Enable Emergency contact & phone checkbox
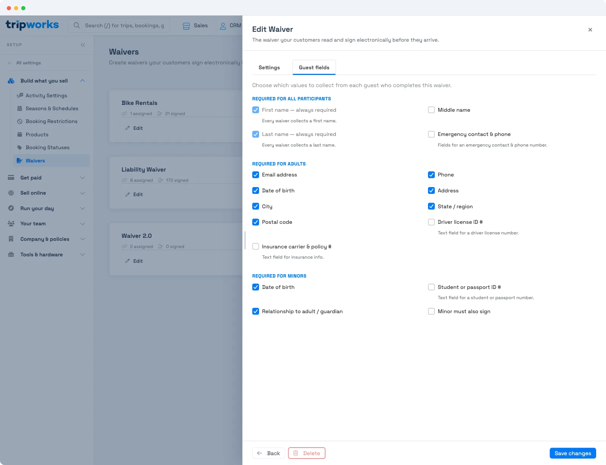 431,134
